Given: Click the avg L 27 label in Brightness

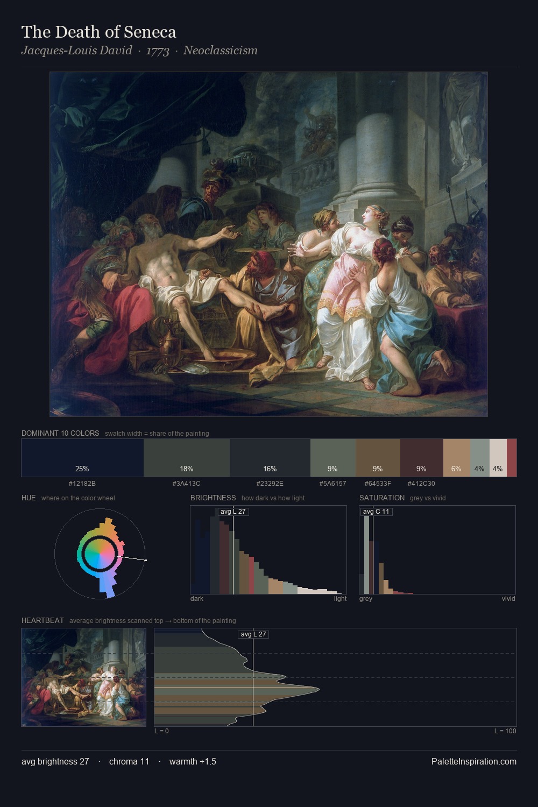Looking at the screenshot, I should click(x=233, y=512).
